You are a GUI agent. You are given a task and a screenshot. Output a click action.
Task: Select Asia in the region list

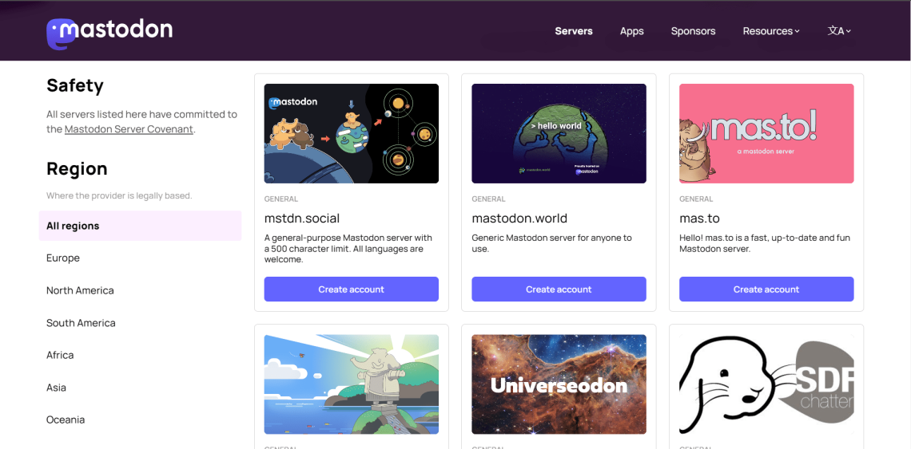coord(140,388)
